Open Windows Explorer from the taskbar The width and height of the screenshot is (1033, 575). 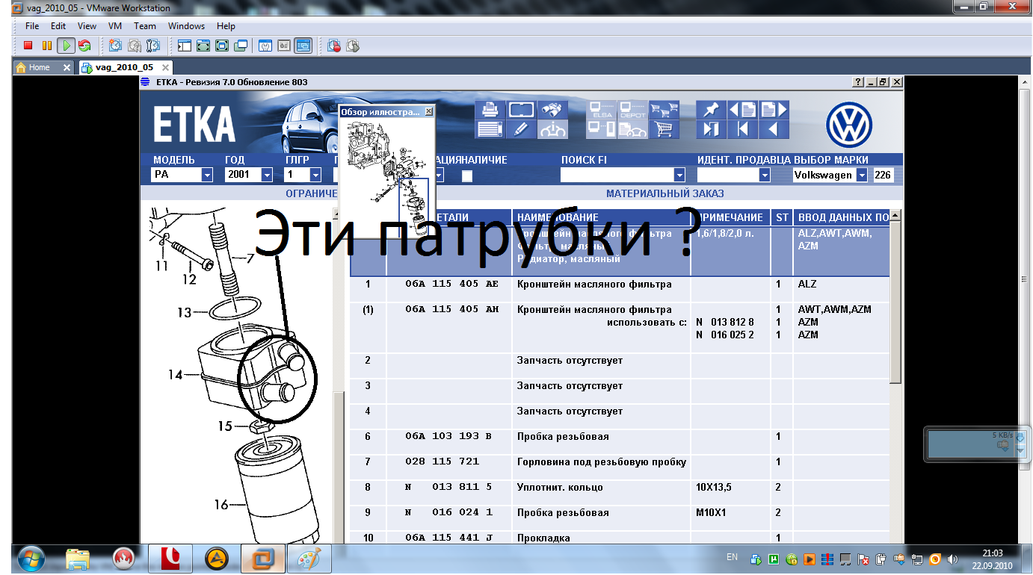coord(78,559)
